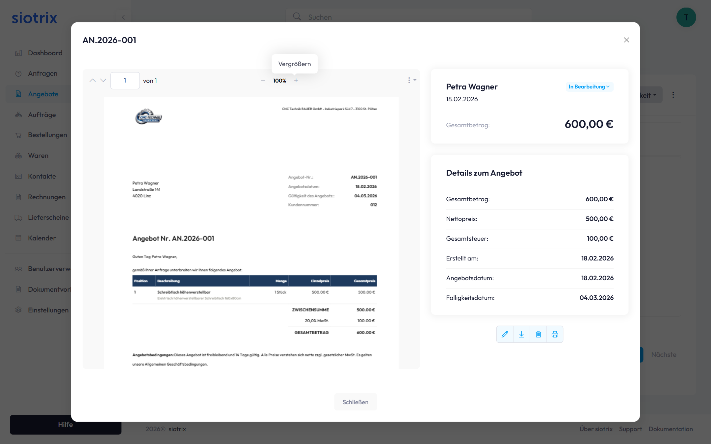Open the PDF viewer options menu
The height and width of the screenshot is (444, 711).
click(411, 80)
